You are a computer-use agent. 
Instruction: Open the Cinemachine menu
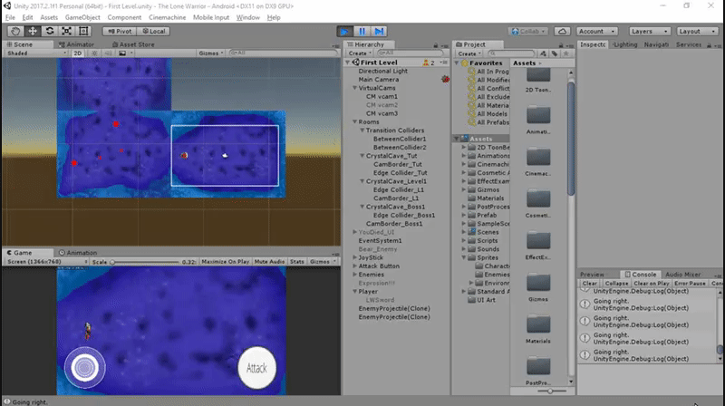[x=167, y=17]
